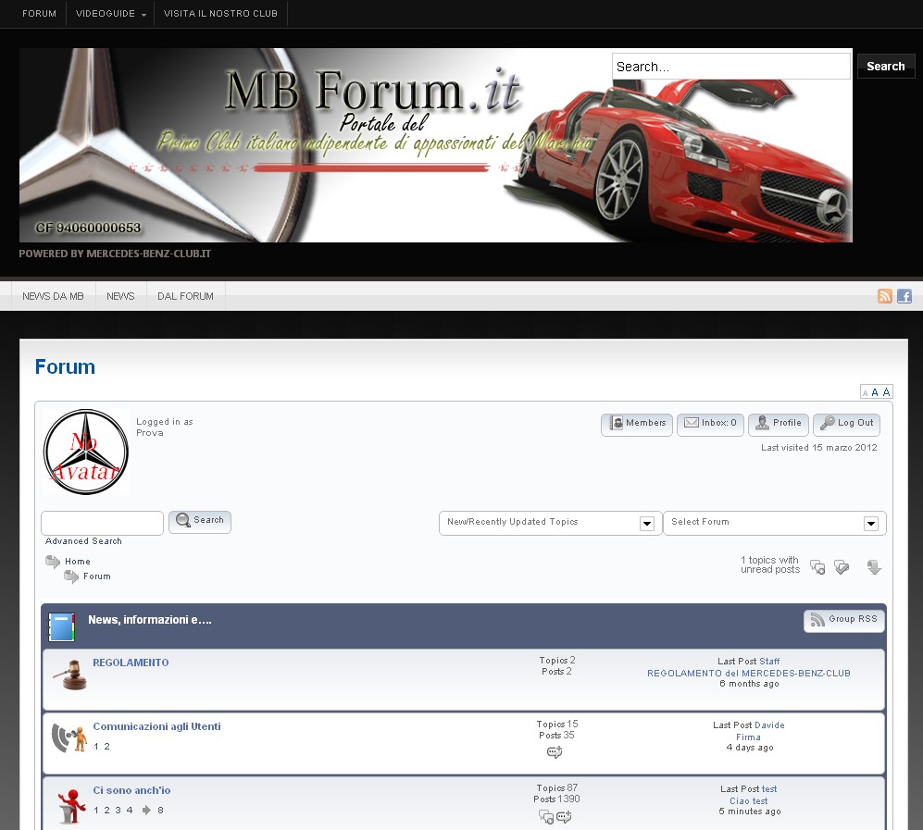923x830 pixels.
Task: Open the Members list
Action: (637, 424)
